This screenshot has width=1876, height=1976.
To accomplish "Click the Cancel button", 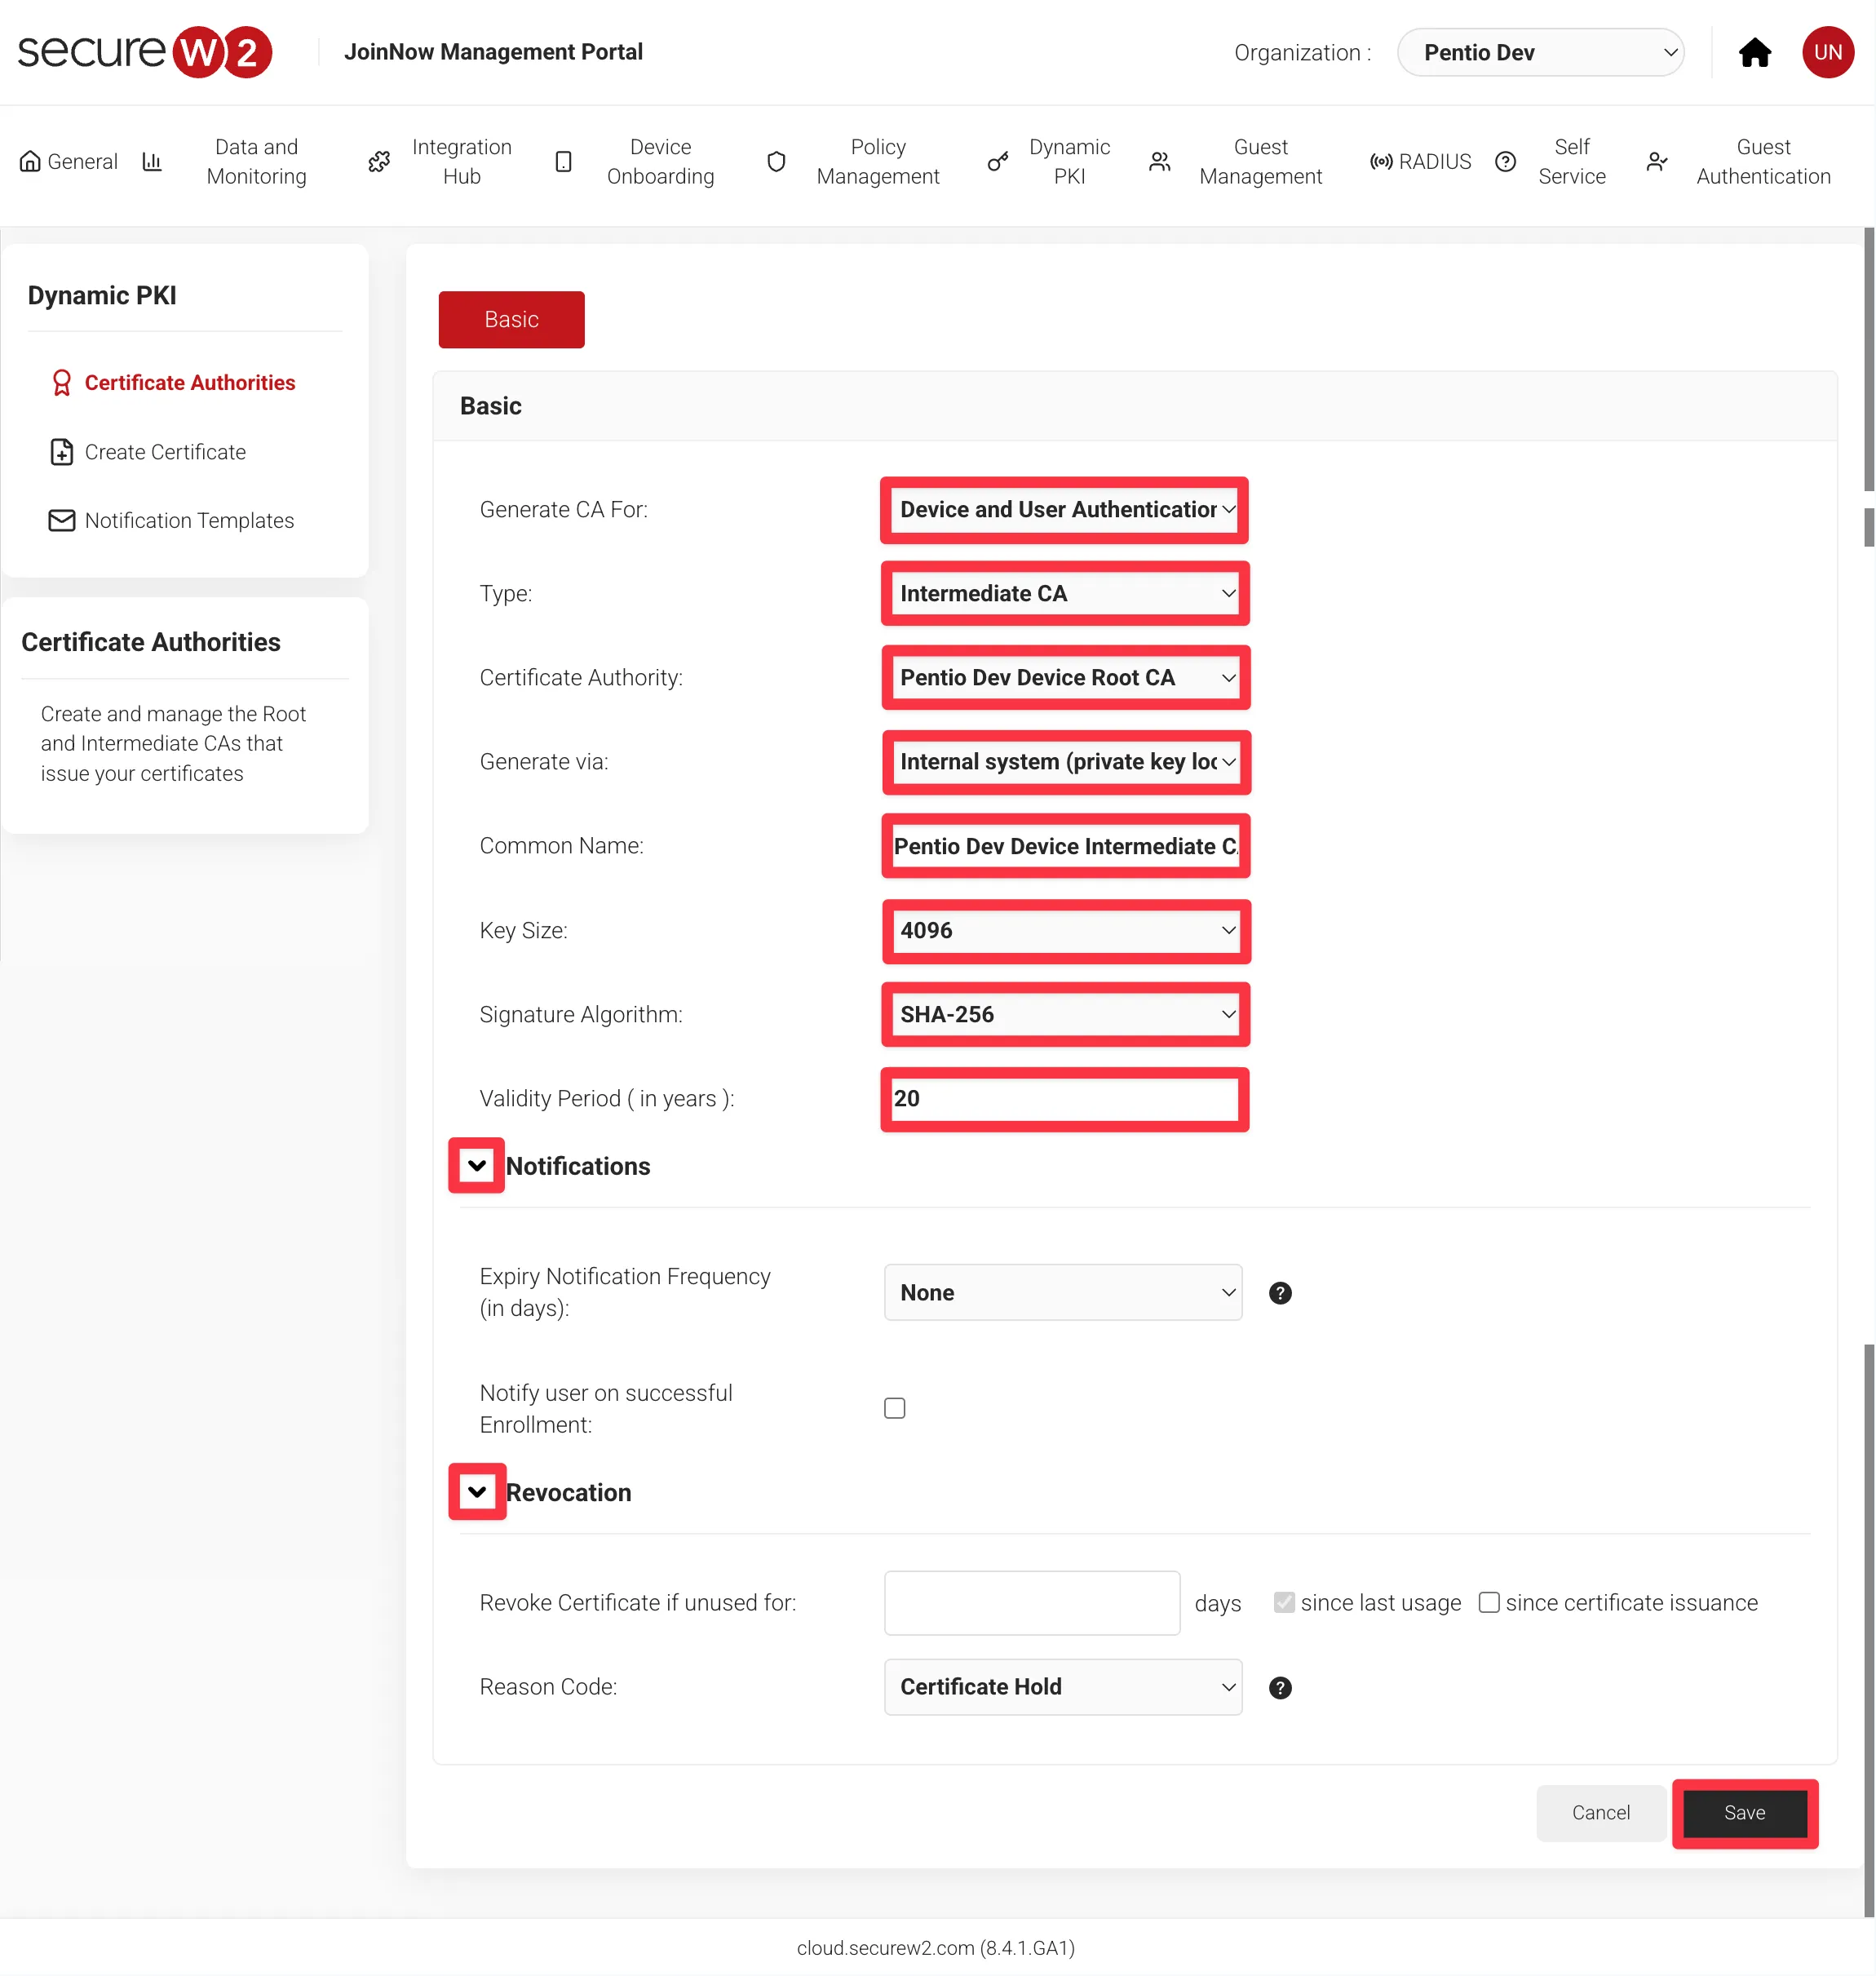I will (x=1600, y=1813).
